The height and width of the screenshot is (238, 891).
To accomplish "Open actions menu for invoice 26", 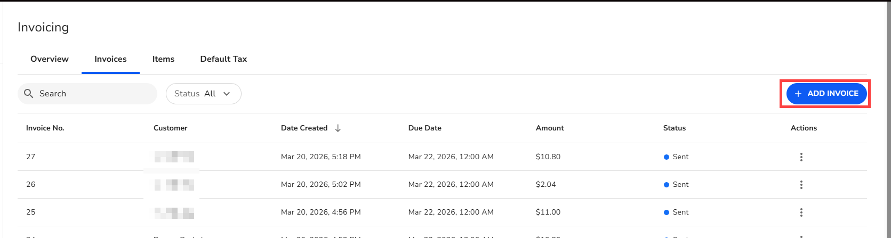I will point(801,185).
